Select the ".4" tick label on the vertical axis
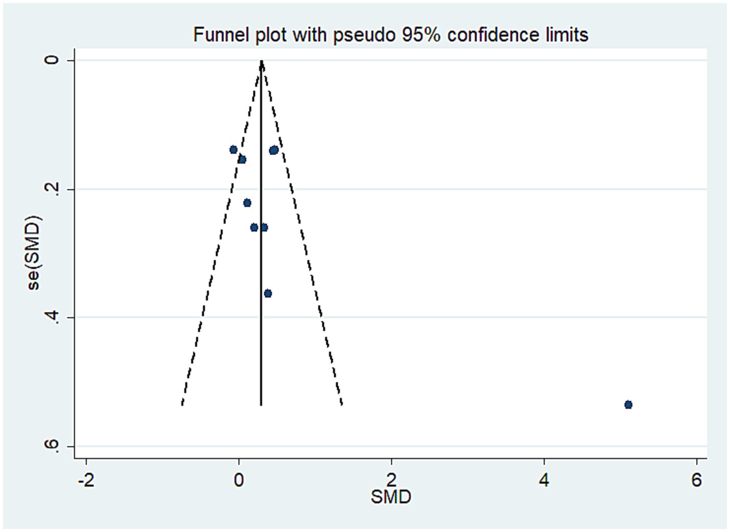The height and width of the screenshot is (532, 730). (x=51, y=318)
